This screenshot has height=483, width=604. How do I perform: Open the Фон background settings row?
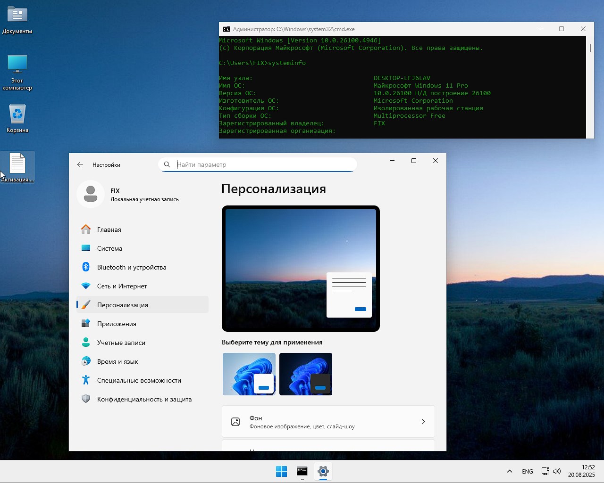pos(328,422)
